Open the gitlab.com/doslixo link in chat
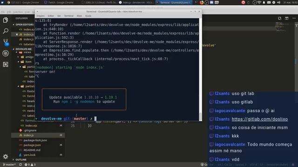This screenshot has height=167, width=298. click(x=260, y=119)
